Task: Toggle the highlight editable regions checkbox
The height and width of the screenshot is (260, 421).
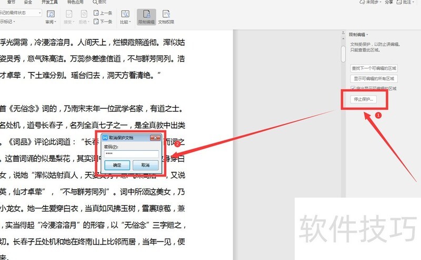Action: point(353,88)
